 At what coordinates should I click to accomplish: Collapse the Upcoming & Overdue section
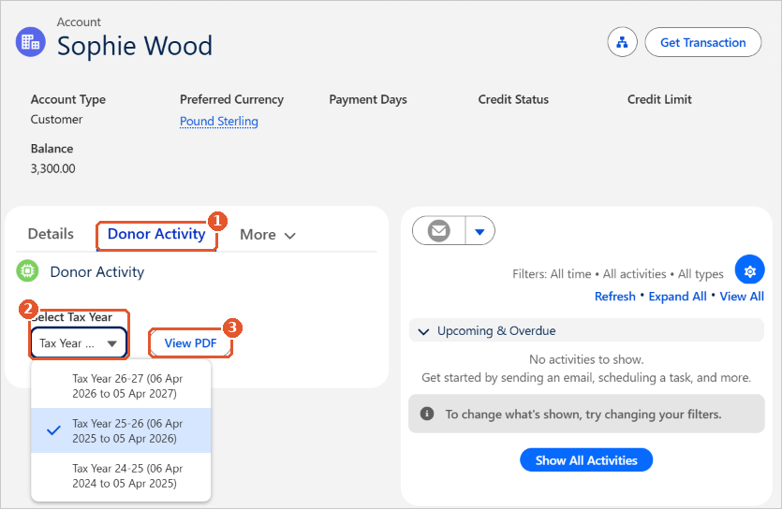tap(586, 330)
